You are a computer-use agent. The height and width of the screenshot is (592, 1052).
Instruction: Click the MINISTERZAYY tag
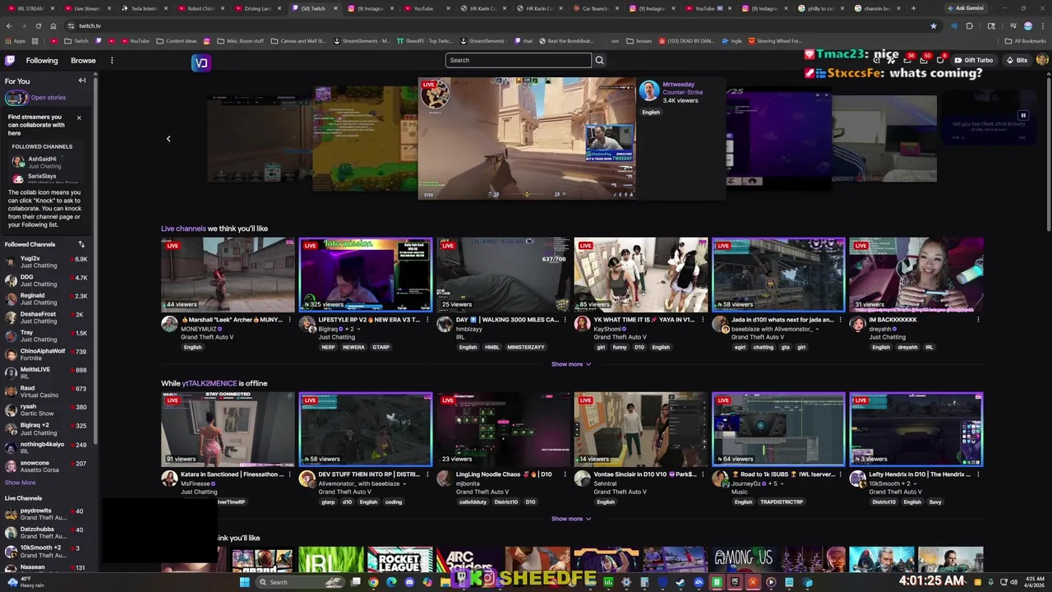525,347
